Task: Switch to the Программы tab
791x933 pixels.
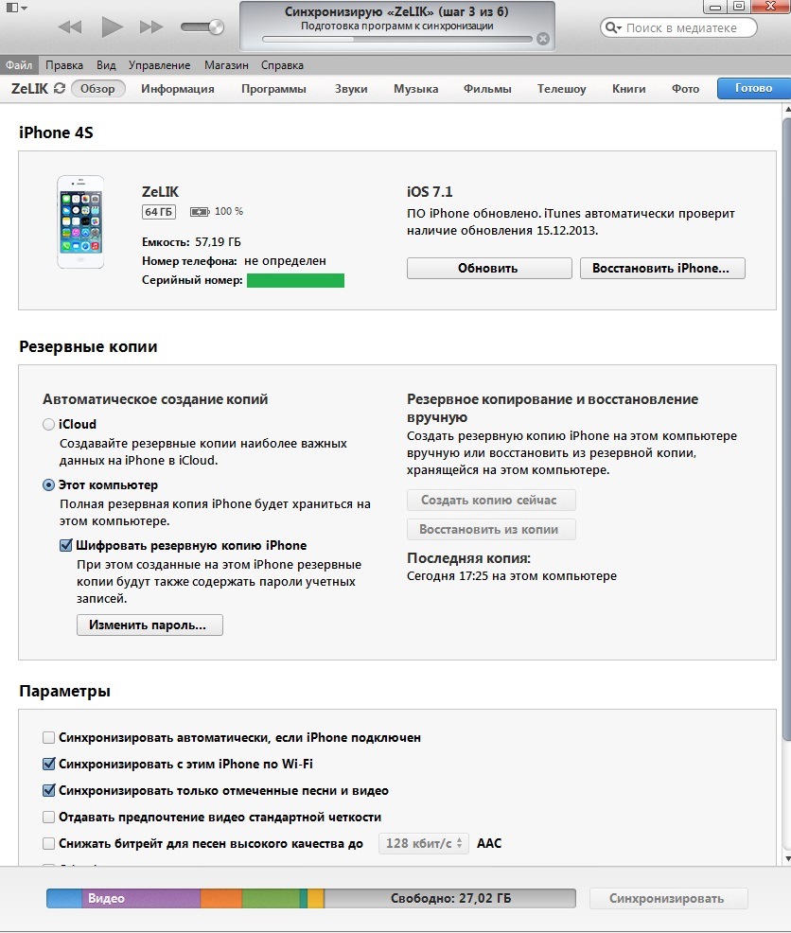Action: (273, 89)
